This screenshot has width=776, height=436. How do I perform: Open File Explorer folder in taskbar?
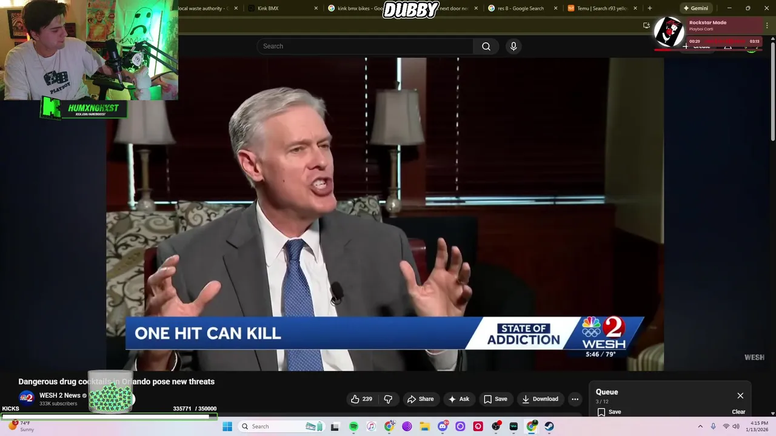coord(424,426)
